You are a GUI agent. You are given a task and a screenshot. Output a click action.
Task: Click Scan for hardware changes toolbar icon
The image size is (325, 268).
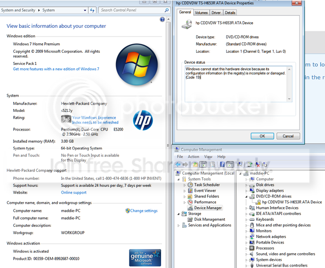[x=240, y=164]
